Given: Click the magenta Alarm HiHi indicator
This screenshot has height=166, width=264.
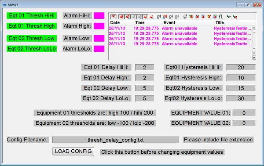Looking at the screenshot, I should 99,16.
